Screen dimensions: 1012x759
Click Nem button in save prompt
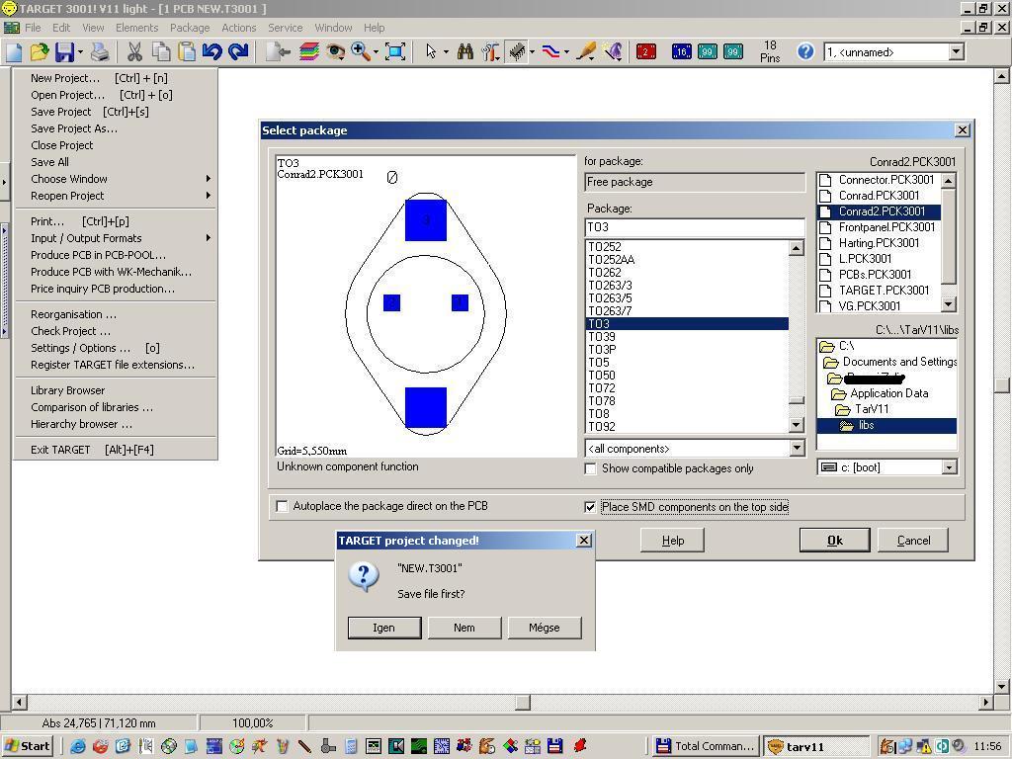point(464,628)
